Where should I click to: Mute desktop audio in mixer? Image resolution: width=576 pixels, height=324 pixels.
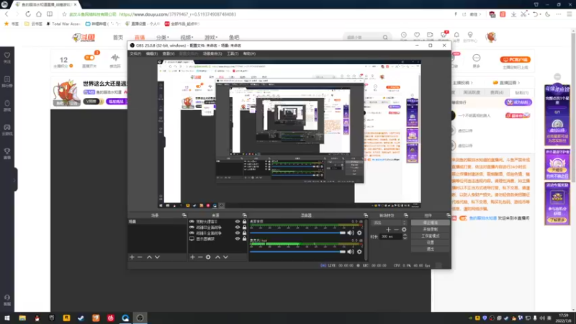351,233
